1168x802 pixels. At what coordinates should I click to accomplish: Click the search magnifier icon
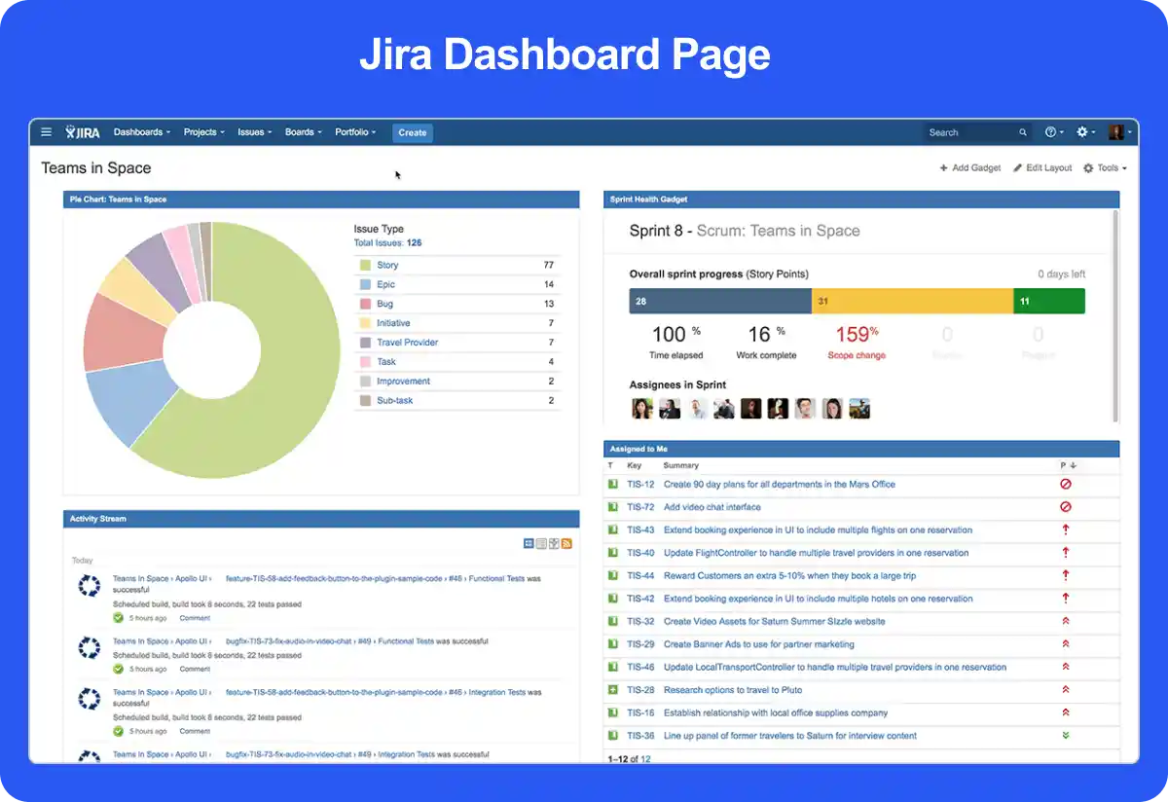[x=1023, y=132]
